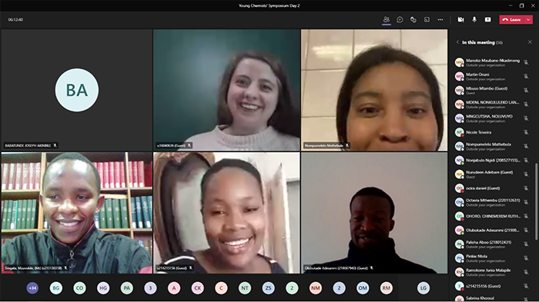
Task: Click the reactions and raise hand icon
Action: coord(413,19)
